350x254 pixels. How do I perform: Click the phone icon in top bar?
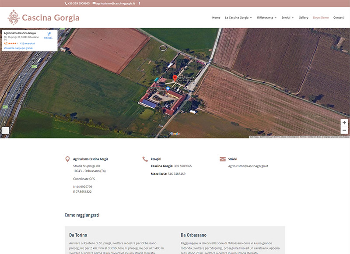(x=66, y=4)
